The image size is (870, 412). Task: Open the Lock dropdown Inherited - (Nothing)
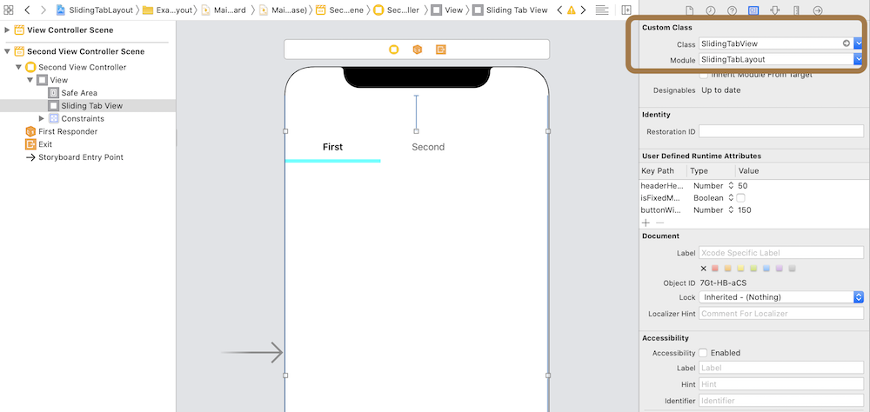(x=781, y=297)
